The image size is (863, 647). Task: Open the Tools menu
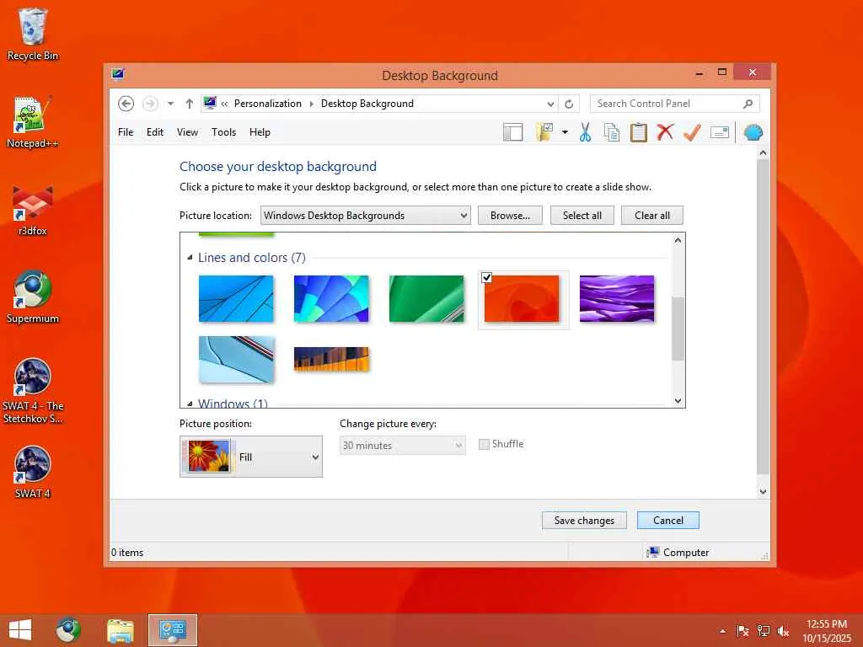point(223,132)
